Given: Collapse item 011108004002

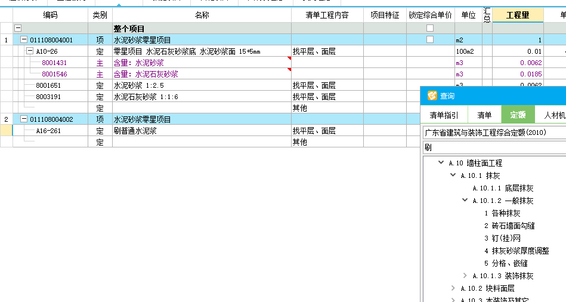Looking at the screenshot, I should [24, 119].
